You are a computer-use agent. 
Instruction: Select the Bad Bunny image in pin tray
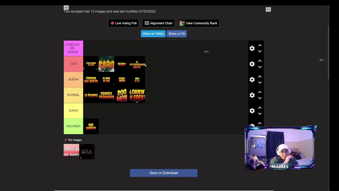click(72, 152)
